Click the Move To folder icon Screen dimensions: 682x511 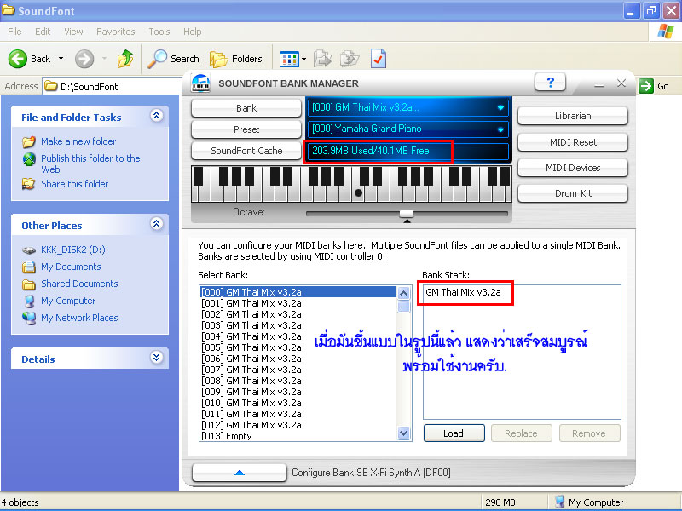pos(323,59)
